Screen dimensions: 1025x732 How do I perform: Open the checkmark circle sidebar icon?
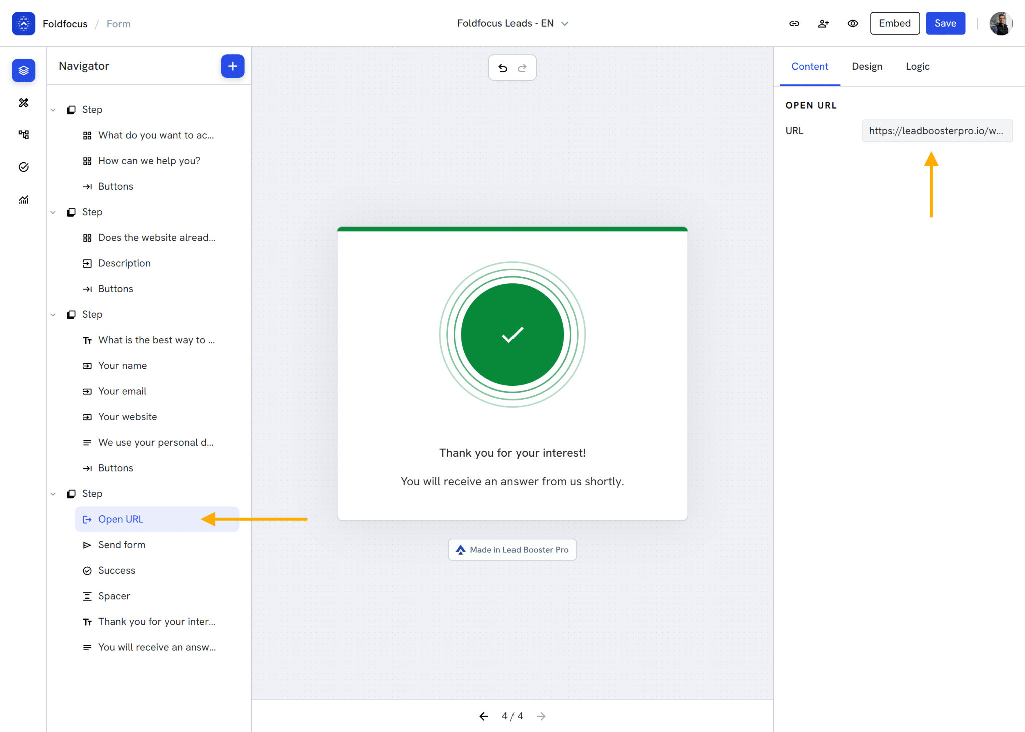coord(24,167)
